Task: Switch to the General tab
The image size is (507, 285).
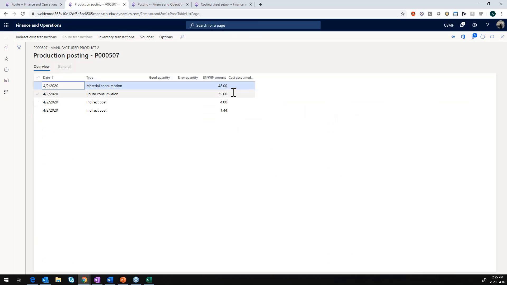Action: point(64,66)
